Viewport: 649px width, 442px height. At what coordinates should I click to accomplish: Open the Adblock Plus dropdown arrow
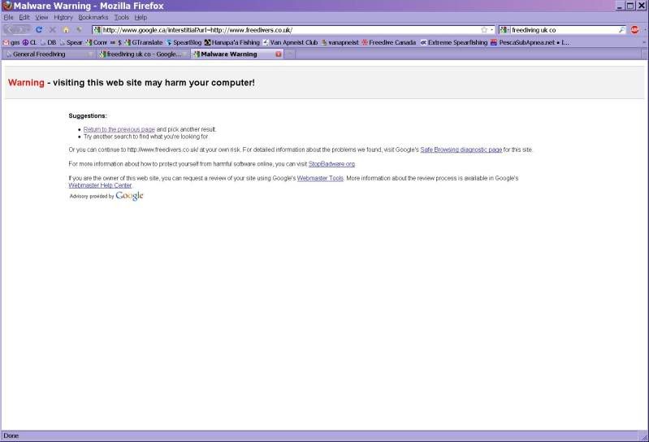[644, 30]
